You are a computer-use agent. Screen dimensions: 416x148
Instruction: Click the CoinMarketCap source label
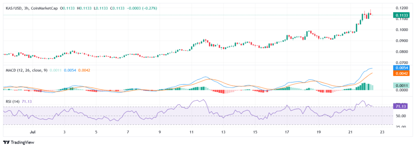tap(44, 8)
